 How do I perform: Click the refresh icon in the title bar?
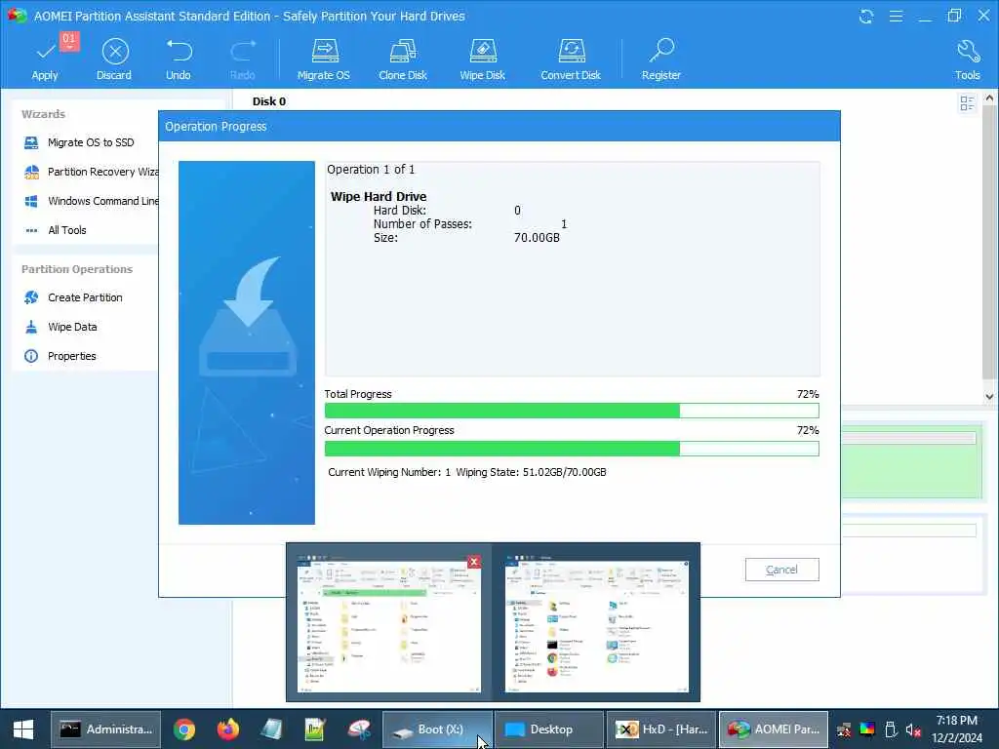tap(866, 16)
